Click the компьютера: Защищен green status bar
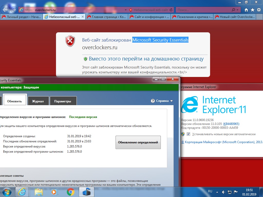263x197 pixels. pos(89,87)
